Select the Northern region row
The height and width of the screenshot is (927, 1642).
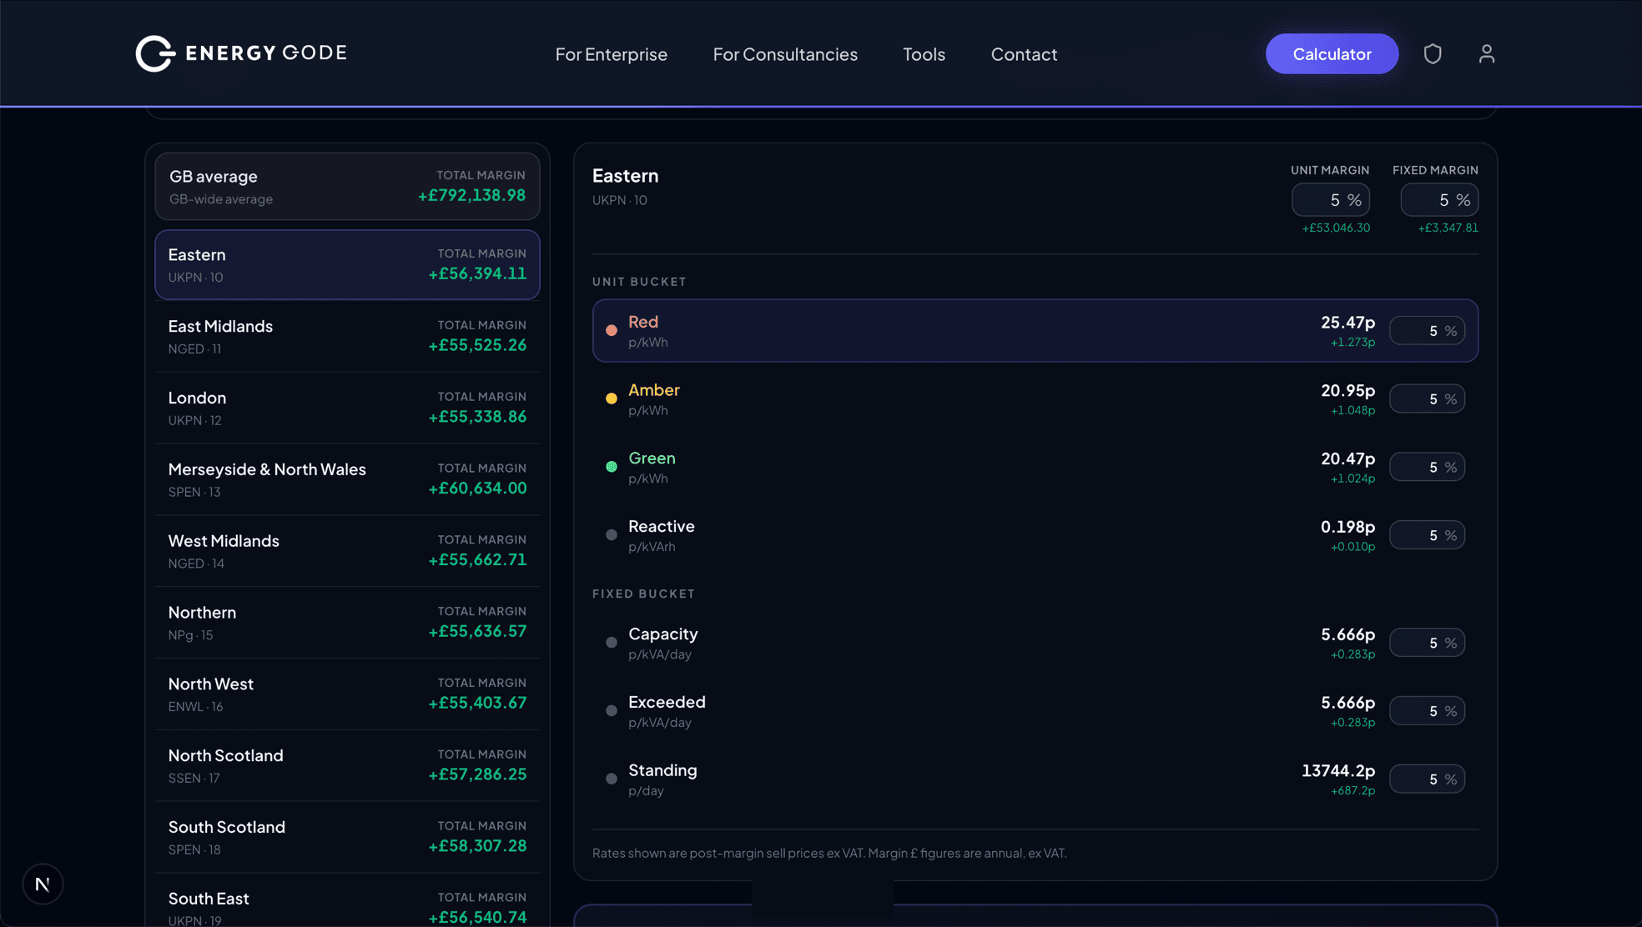pos(347,623)
